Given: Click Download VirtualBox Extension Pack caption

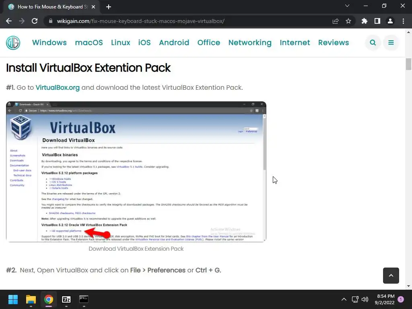Looking at the screenshot, I should coord(136,249).
